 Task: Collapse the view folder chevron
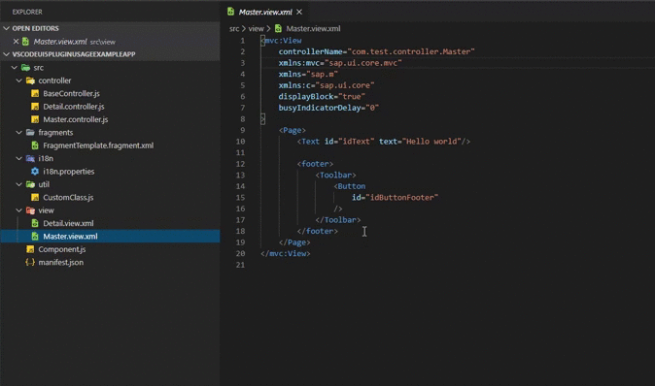19,210
